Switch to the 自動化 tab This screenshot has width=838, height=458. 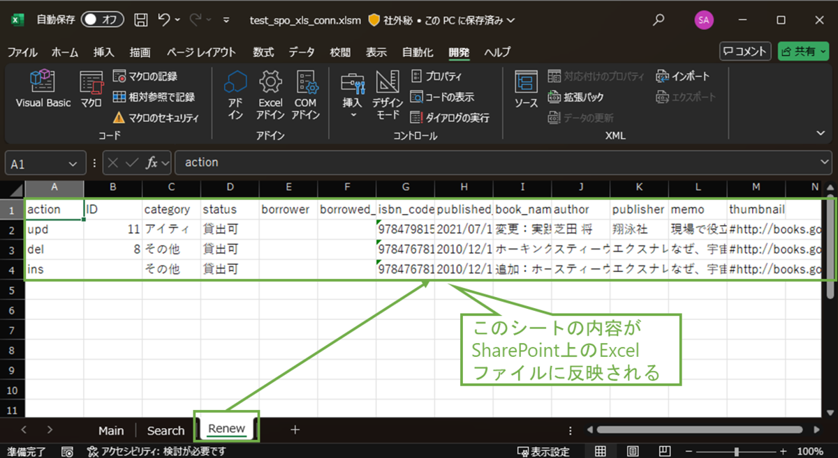[418, 52]
